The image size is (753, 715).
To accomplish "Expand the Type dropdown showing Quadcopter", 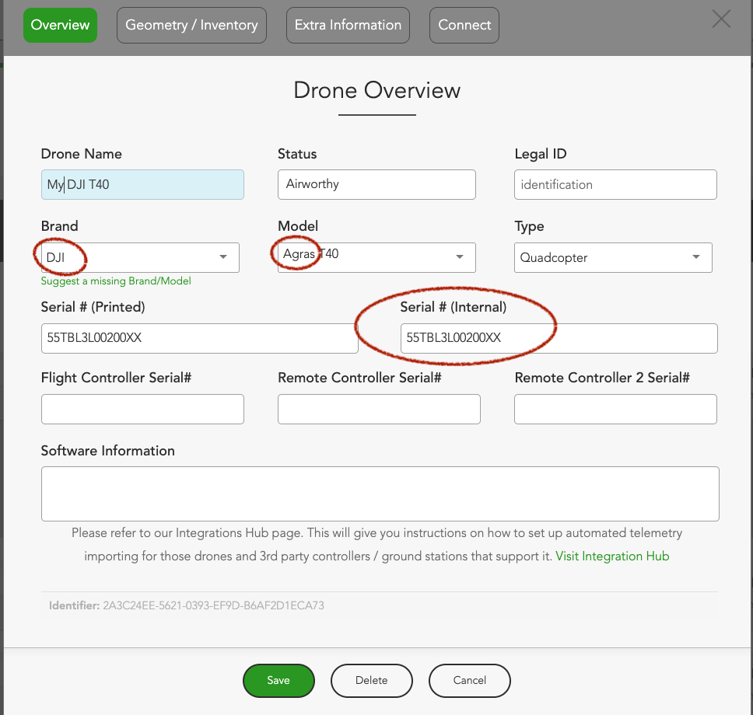I will point(613,258).
